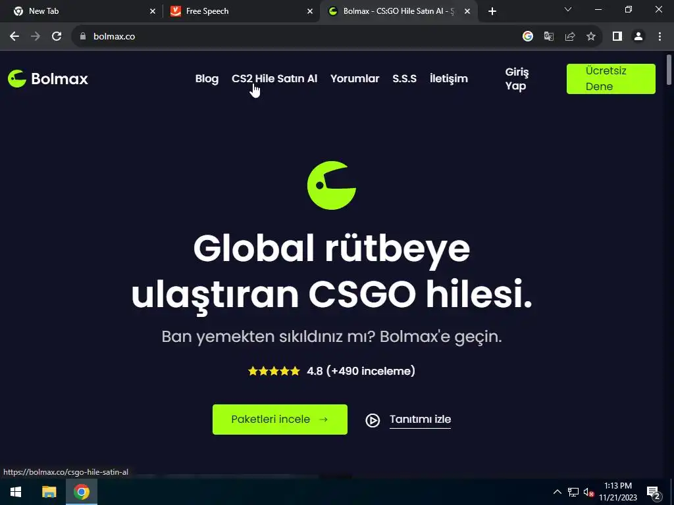Click the Ücretsiz Dene button

[x=611, y=79]
